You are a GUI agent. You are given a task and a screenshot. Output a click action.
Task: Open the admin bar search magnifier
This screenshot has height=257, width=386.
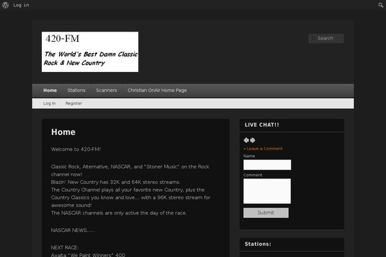(x=381, y=5)
